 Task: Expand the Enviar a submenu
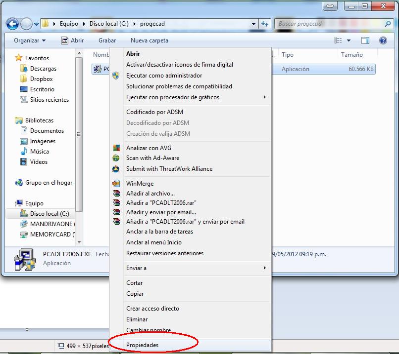pyautogui.click(x=196, y=268)
